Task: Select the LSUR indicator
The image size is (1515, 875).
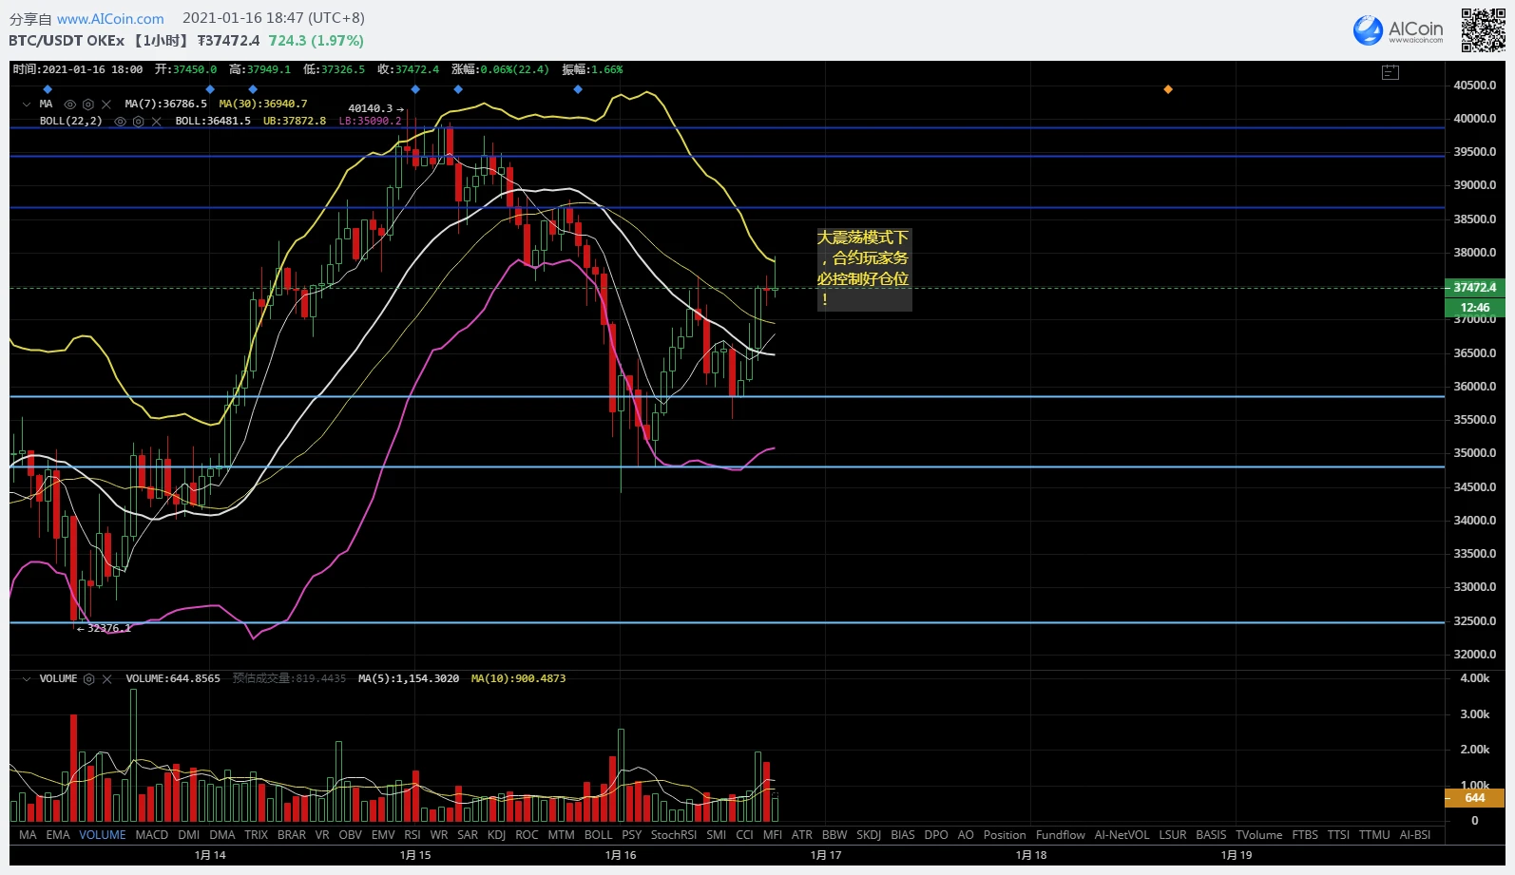Action: [1173, 835]
